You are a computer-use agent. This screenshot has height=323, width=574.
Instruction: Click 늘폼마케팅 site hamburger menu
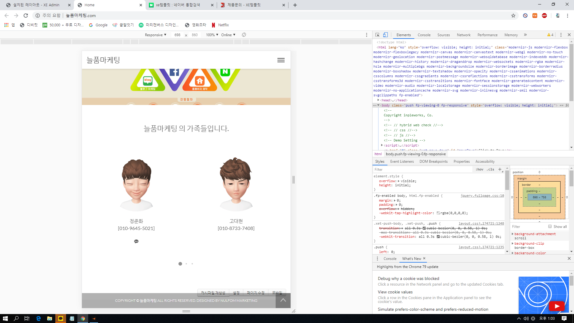(281, 60)
